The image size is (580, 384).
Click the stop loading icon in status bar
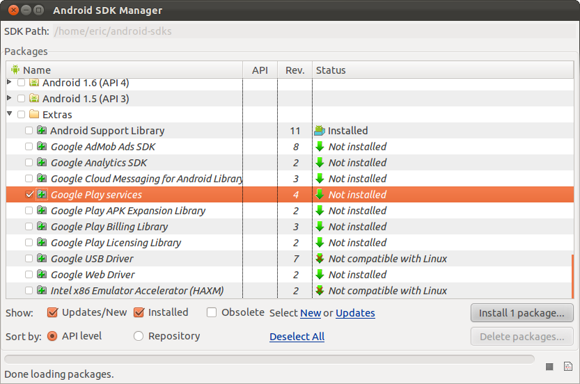tap(549, 367)
